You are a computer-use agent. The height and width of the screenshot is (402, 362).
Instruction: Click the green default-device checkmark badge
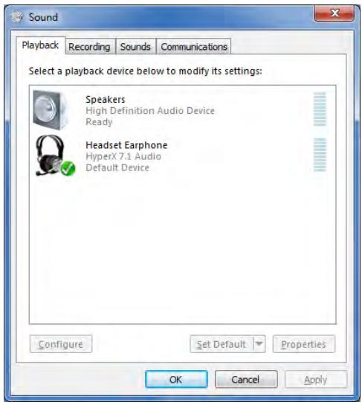point(68,168)
